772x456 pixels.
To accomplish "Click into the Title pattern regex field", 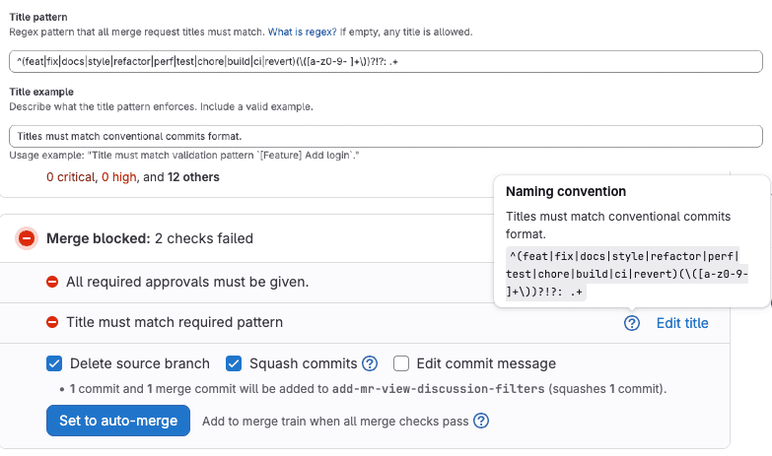I will (386, 61).
